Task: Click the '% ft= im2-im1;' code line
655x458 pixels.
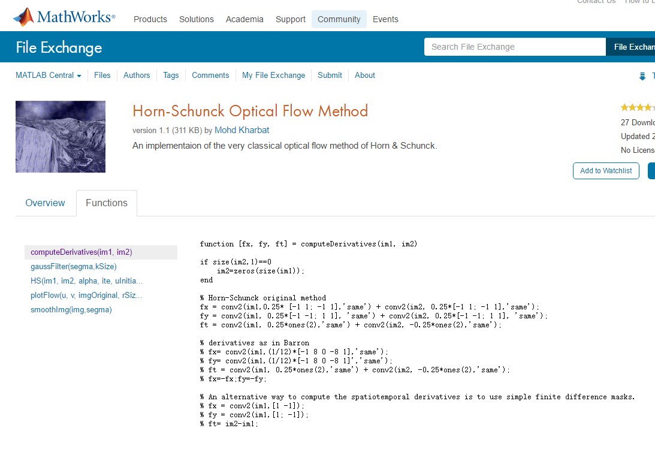Action: coord(229,424)
